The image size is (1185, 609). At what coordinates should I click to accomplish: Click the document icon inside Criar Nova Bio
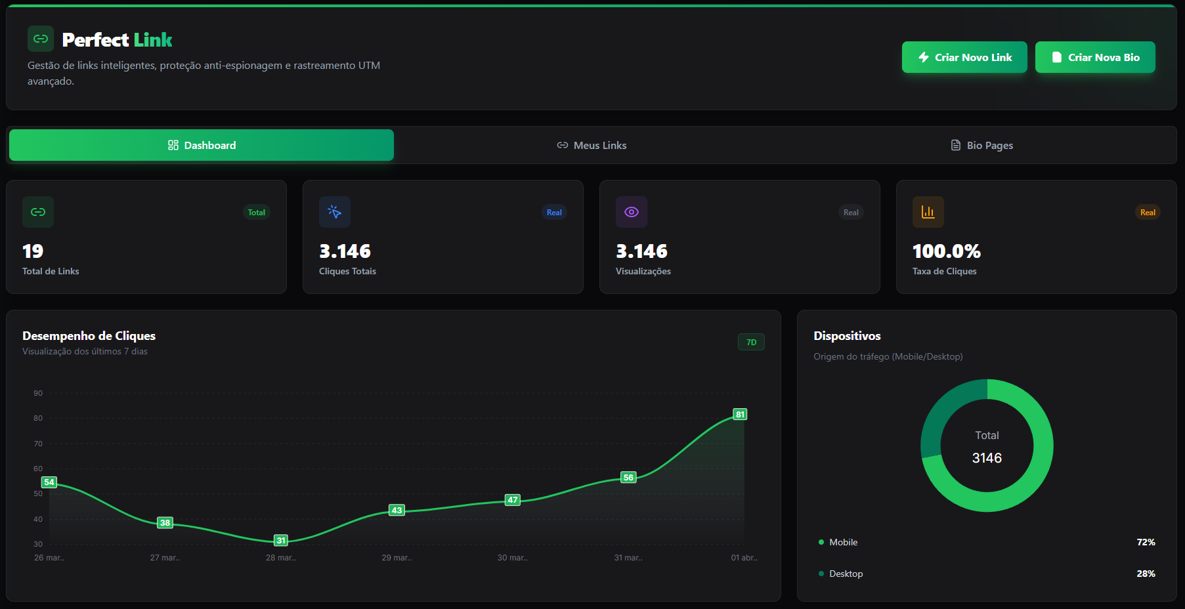1057,57
